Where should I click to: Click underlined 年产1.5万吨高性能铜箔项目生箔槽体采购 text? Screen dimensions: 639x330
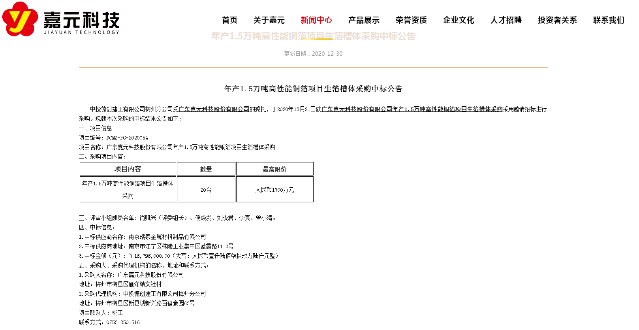pyautogui.click(x=447, y=109)
